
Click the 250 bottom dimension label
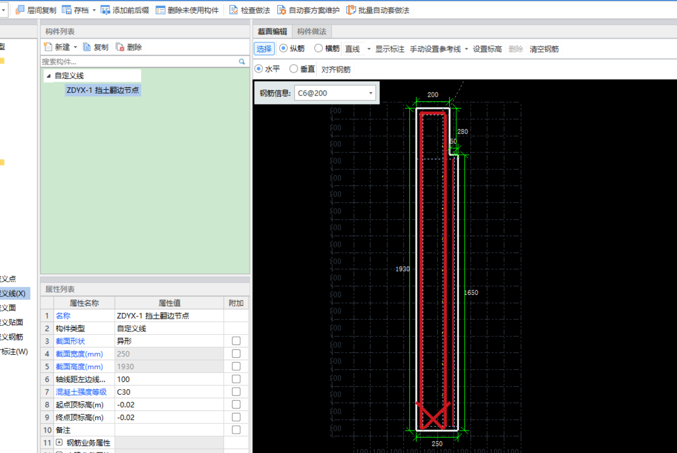point(437,443)
